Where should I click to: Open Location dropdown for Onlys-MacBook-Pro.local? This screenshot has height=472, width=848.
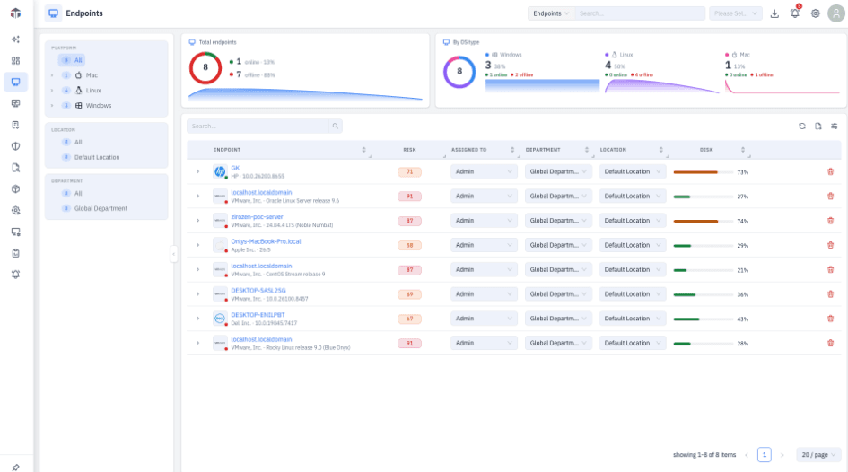(633, 245)
